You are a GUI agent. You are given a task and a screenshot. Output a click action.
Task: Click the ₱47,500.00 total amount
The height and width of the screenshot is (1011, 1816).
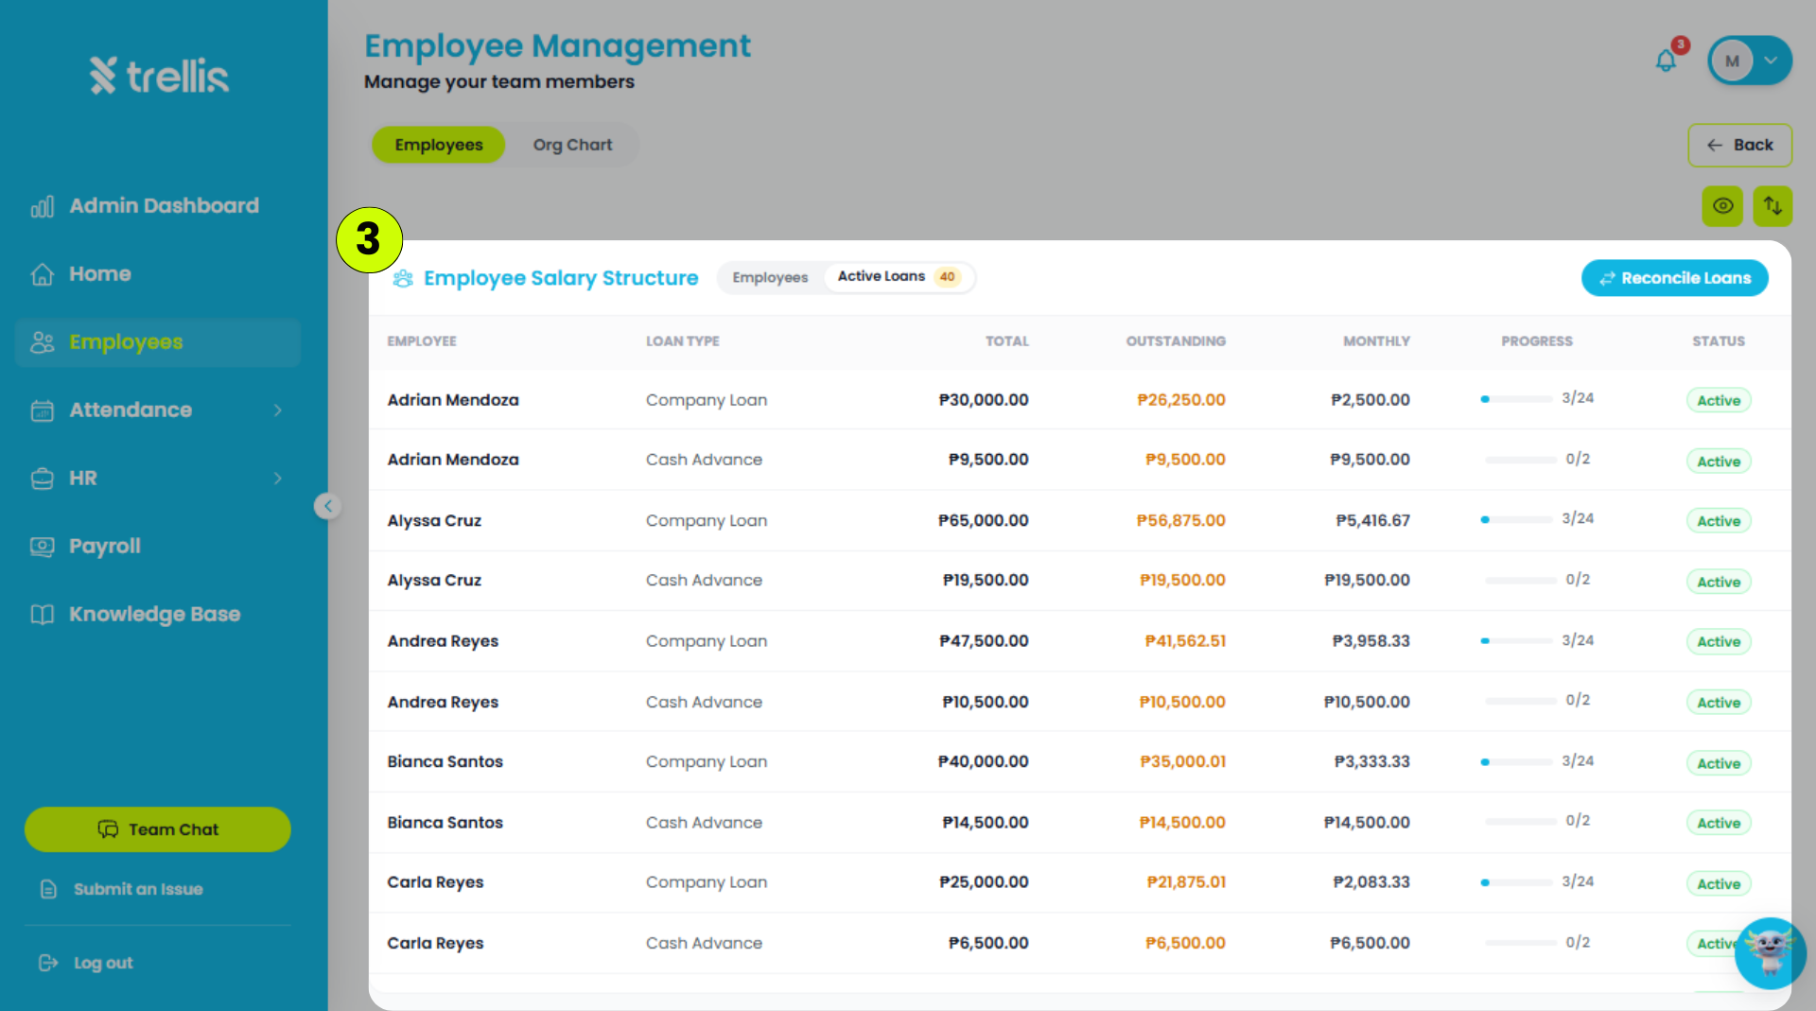(984, 641)
